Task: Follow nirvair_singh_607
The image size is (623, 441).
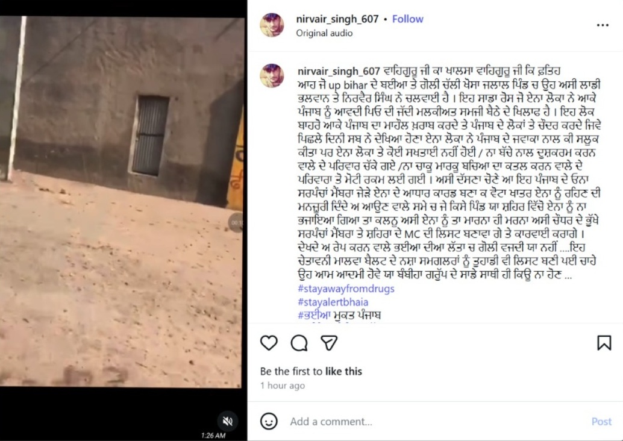Action: click(x=408, y=19)
